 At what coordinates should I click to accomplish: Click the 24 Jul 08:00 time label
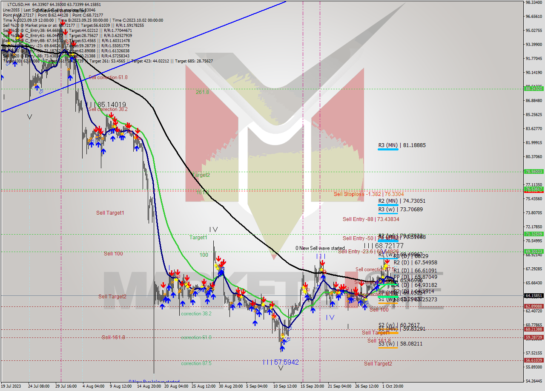coord(38,386)
